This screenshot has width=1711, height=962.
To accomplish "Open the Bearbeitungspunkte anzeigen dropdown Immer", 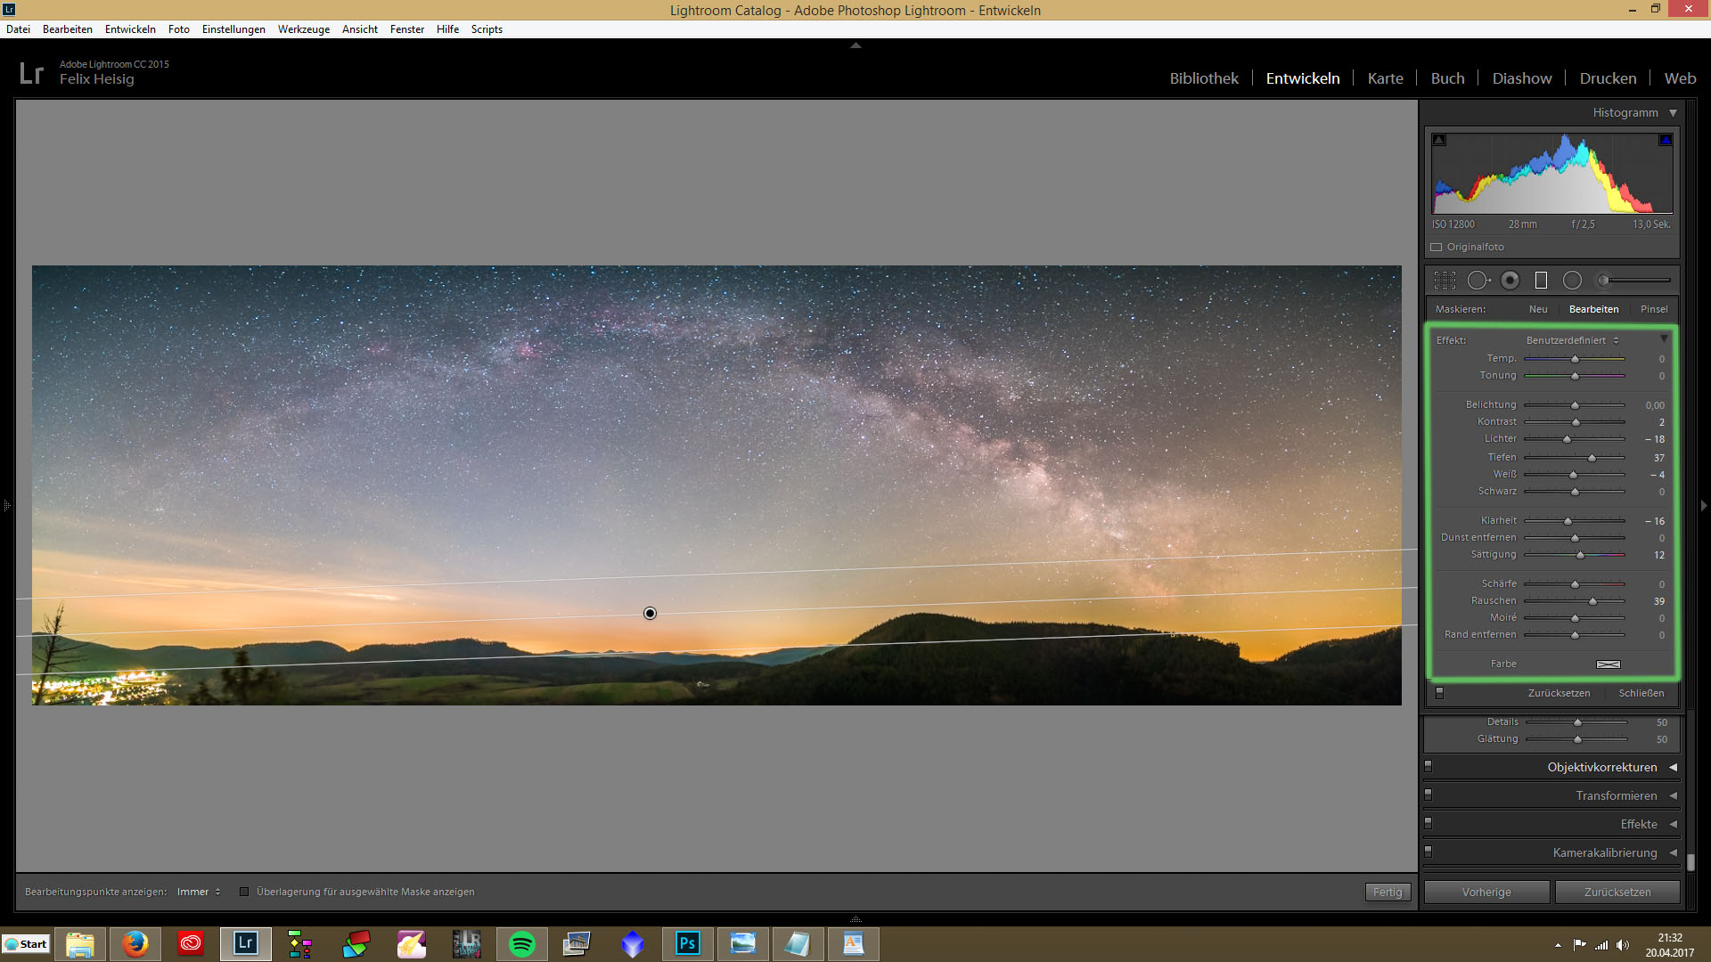I will tap(198, 892).
